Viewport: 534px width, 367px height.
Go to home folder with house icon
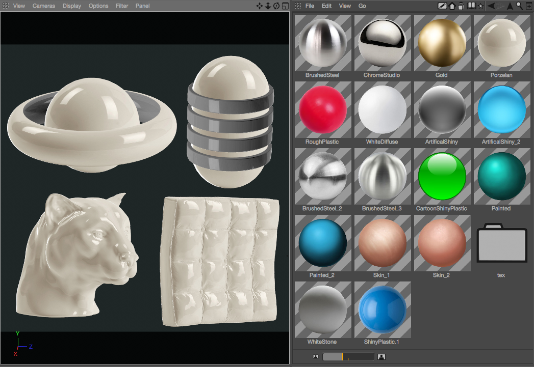click(452, 6)
